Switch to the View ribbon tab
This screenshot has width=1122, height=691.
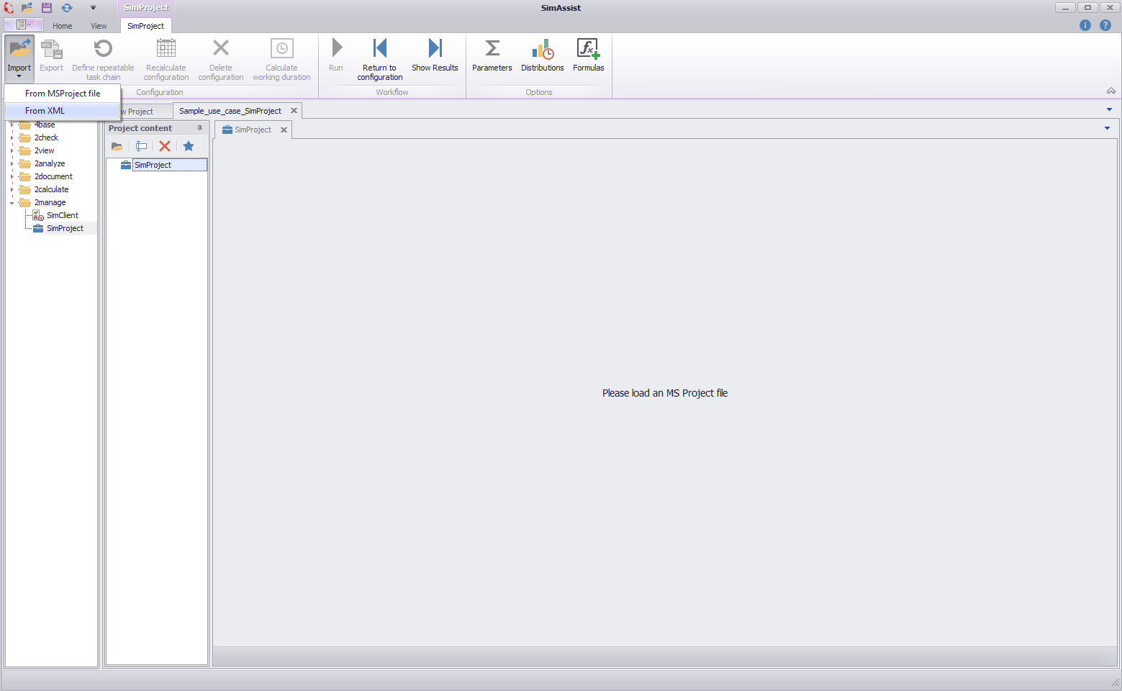99,25
